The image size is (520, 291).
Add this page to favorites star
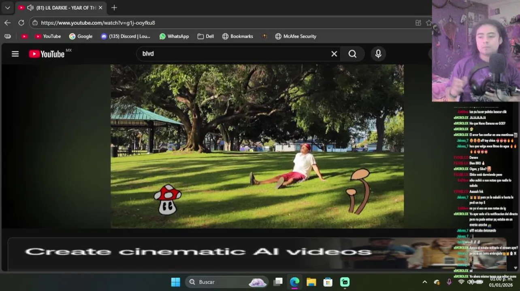[x=428, y=23]
